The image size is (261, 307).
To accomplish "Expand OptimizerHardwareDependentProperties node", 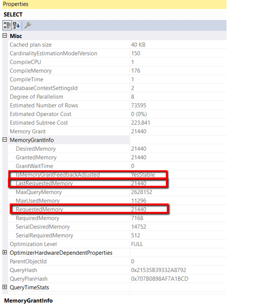I will [5, 253].
